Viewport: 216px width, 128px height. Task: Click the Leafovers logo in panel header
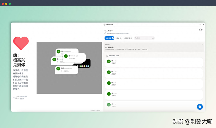click(x=105, y=25)
